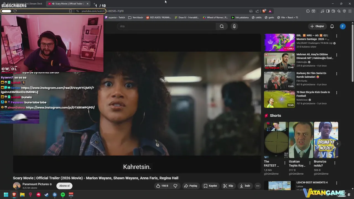Open the gartic bookmark

[x=270, y=17]
